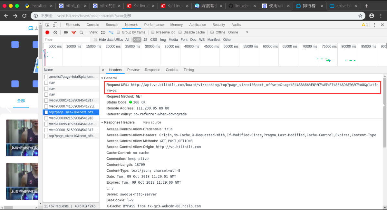
Task: Show the Cookies tab of request
Action: [x=172, y=70]
